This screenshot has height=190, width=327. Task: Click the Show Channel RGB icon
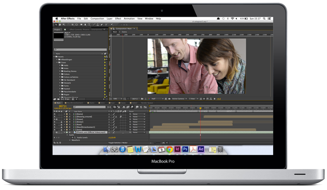tap(149, 99)
